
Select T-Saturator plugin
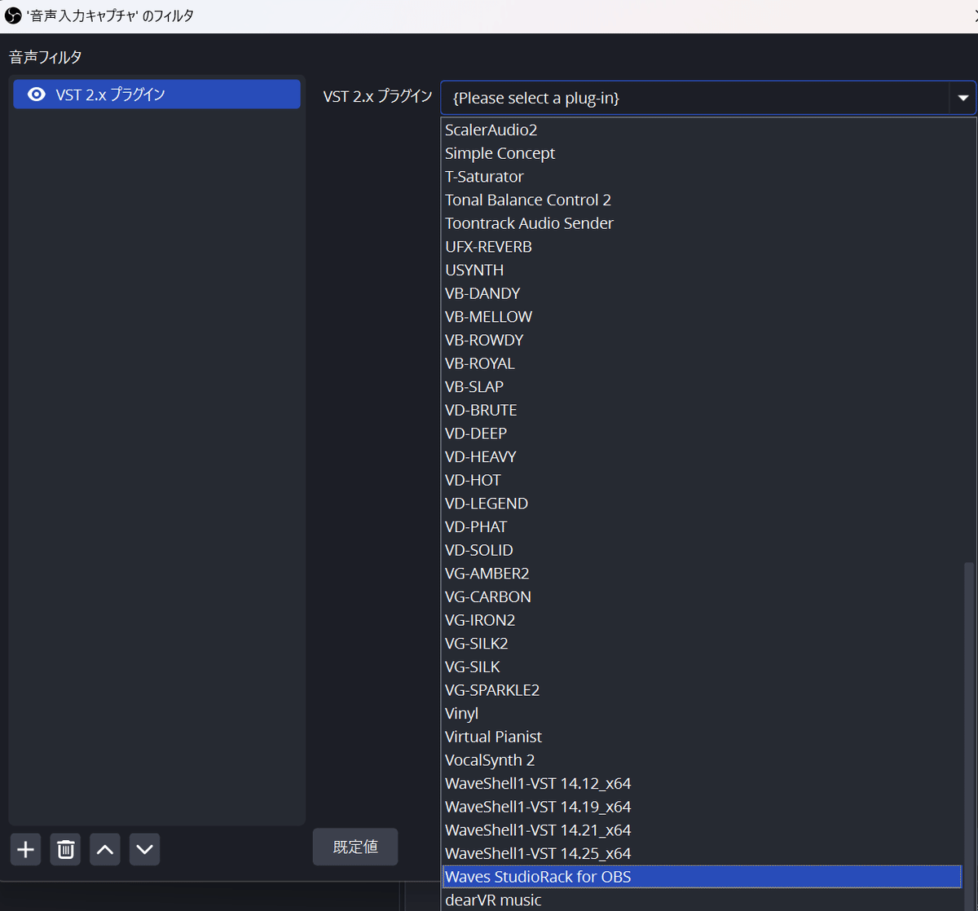[x=702, y=177]
